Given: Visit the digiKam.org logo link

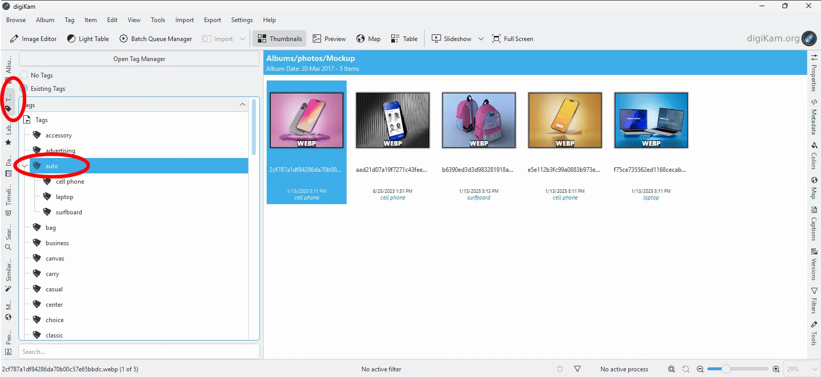Looking at the screenshot, I should [x=782, y=38].
